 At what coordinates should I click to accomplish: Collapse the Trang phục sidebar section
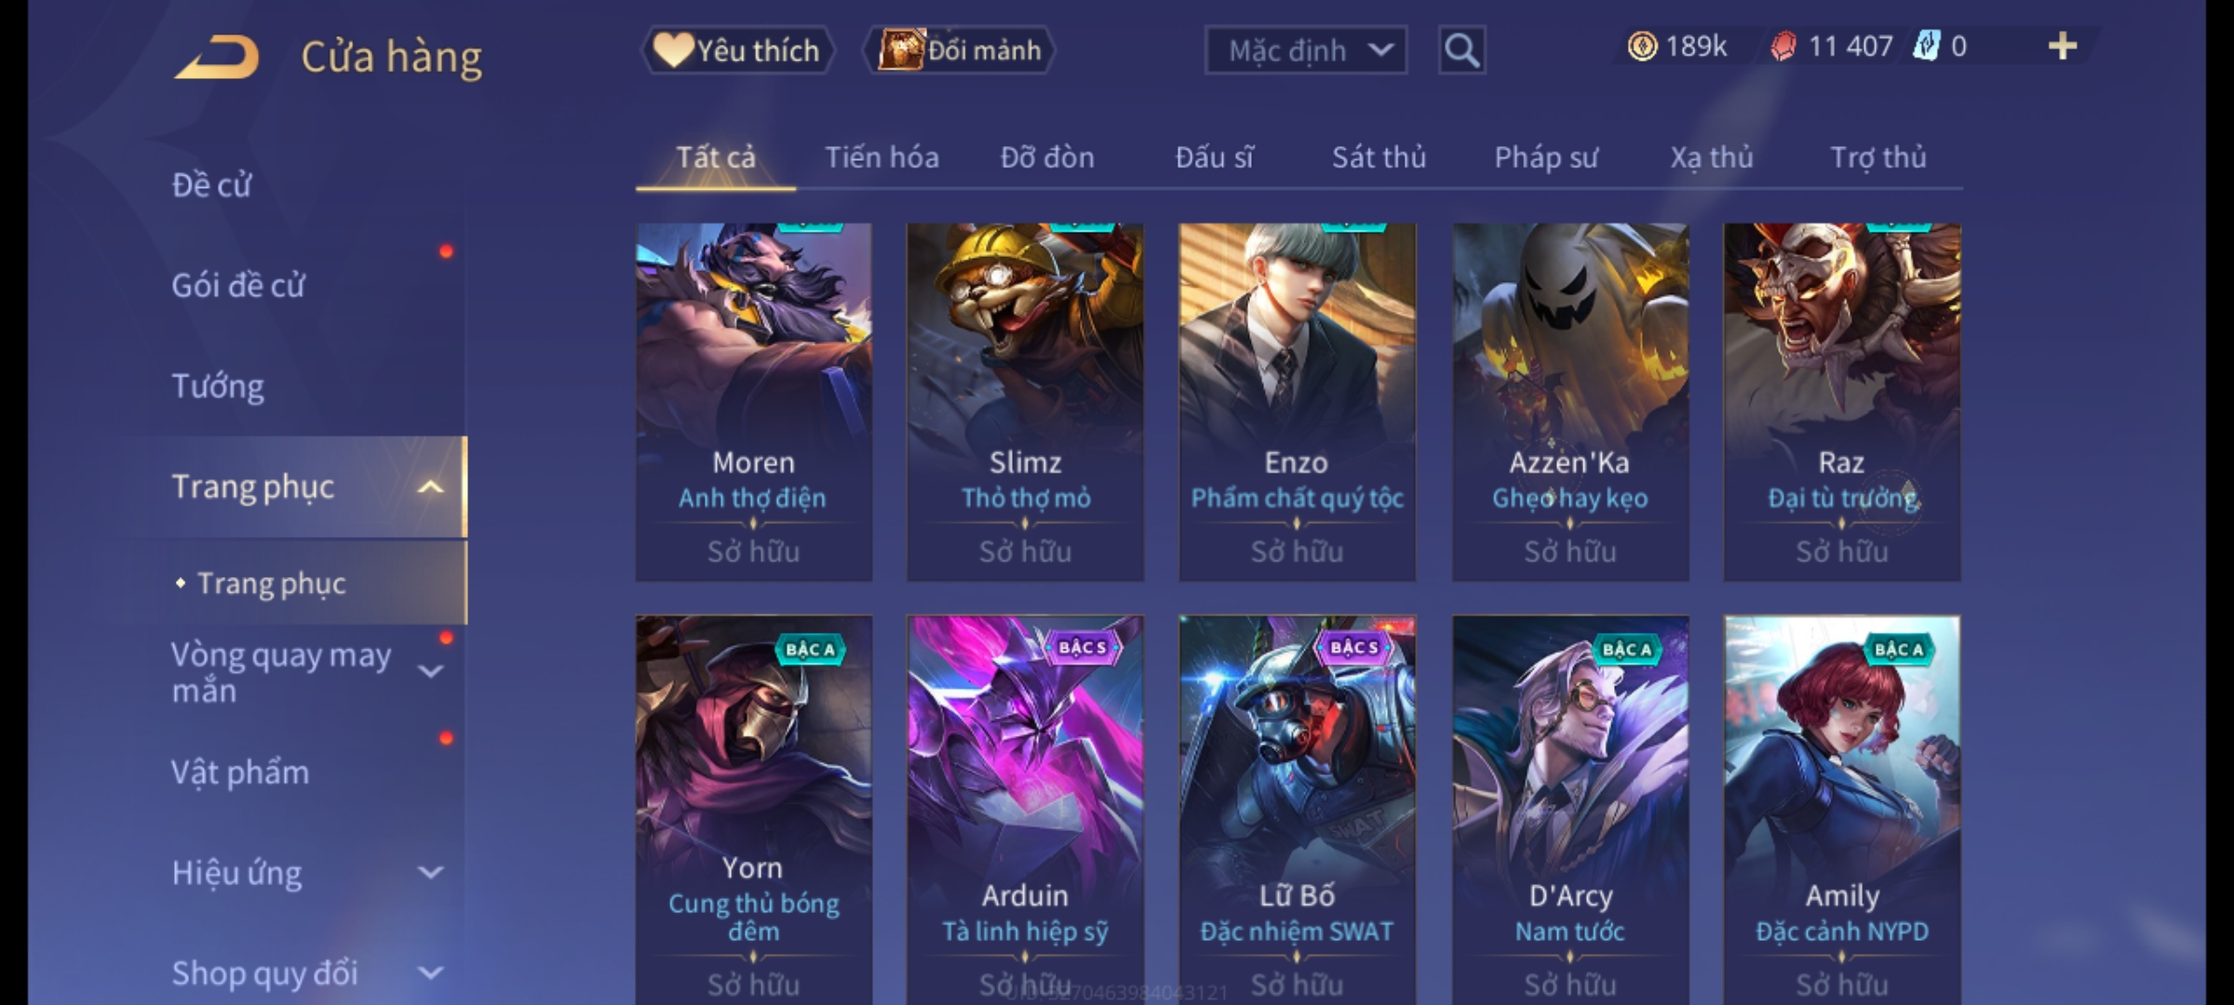tap(430, 487)
